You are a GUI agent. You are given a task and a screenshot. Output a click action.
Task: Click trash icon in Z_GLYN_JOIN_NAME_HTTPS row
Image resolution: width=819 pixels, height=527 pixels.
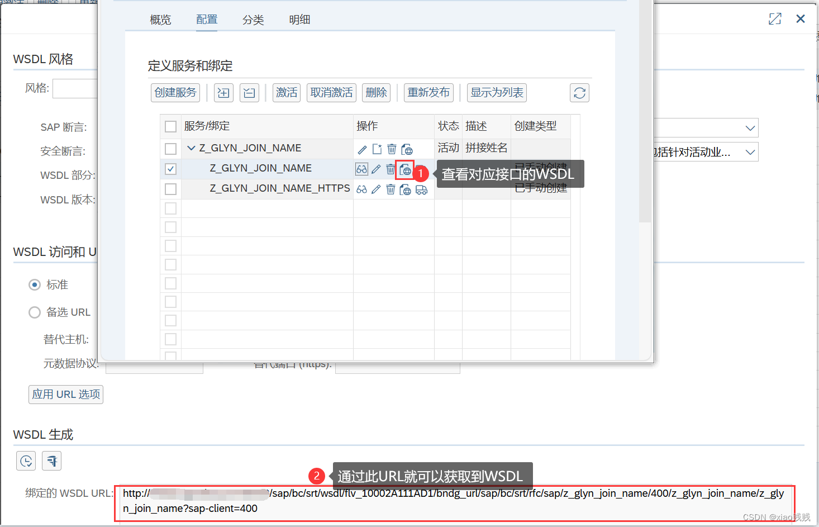pyautogui.click(x=391, y=189)
